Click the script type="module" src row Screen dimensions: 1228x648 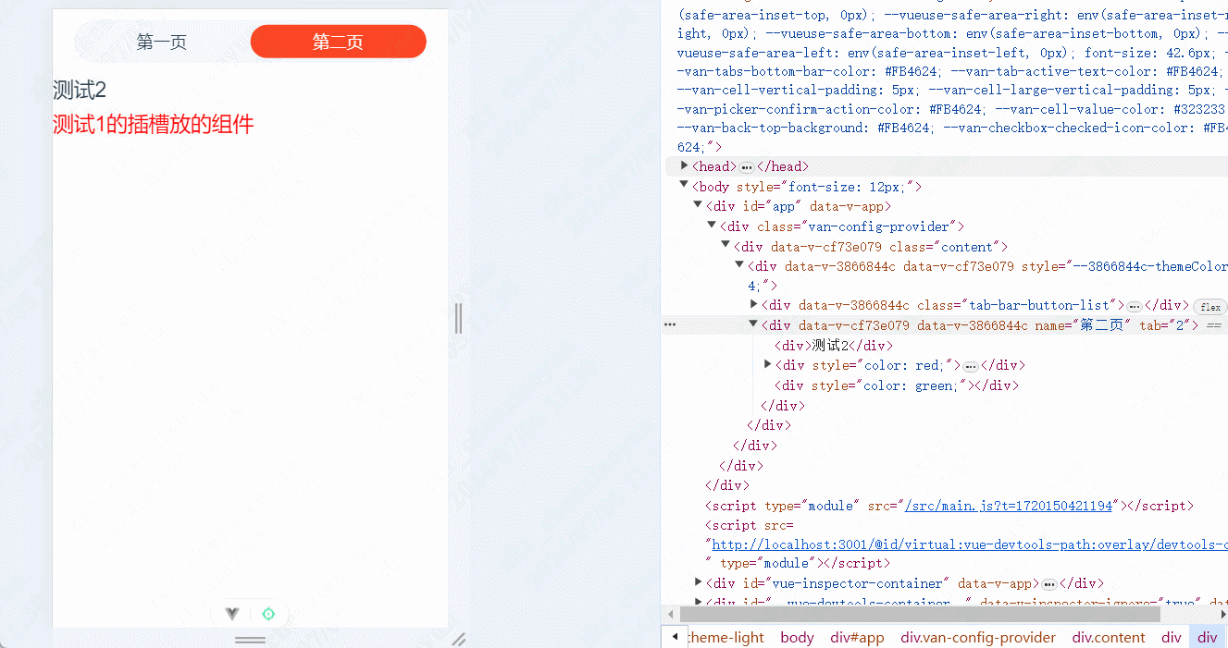(x=949, y=506)
